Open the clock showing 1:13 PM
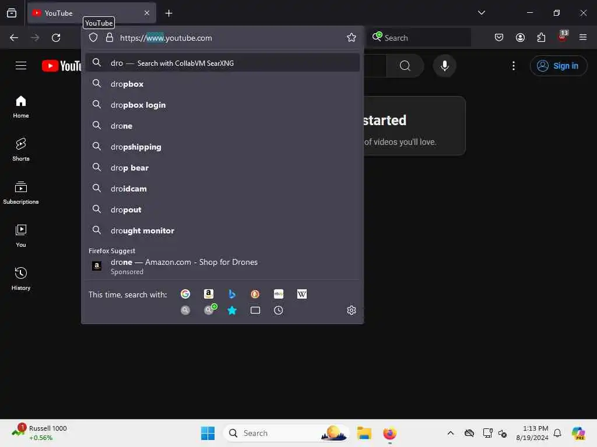The height and width of the screenshot is (447, 597). point(532,433)
